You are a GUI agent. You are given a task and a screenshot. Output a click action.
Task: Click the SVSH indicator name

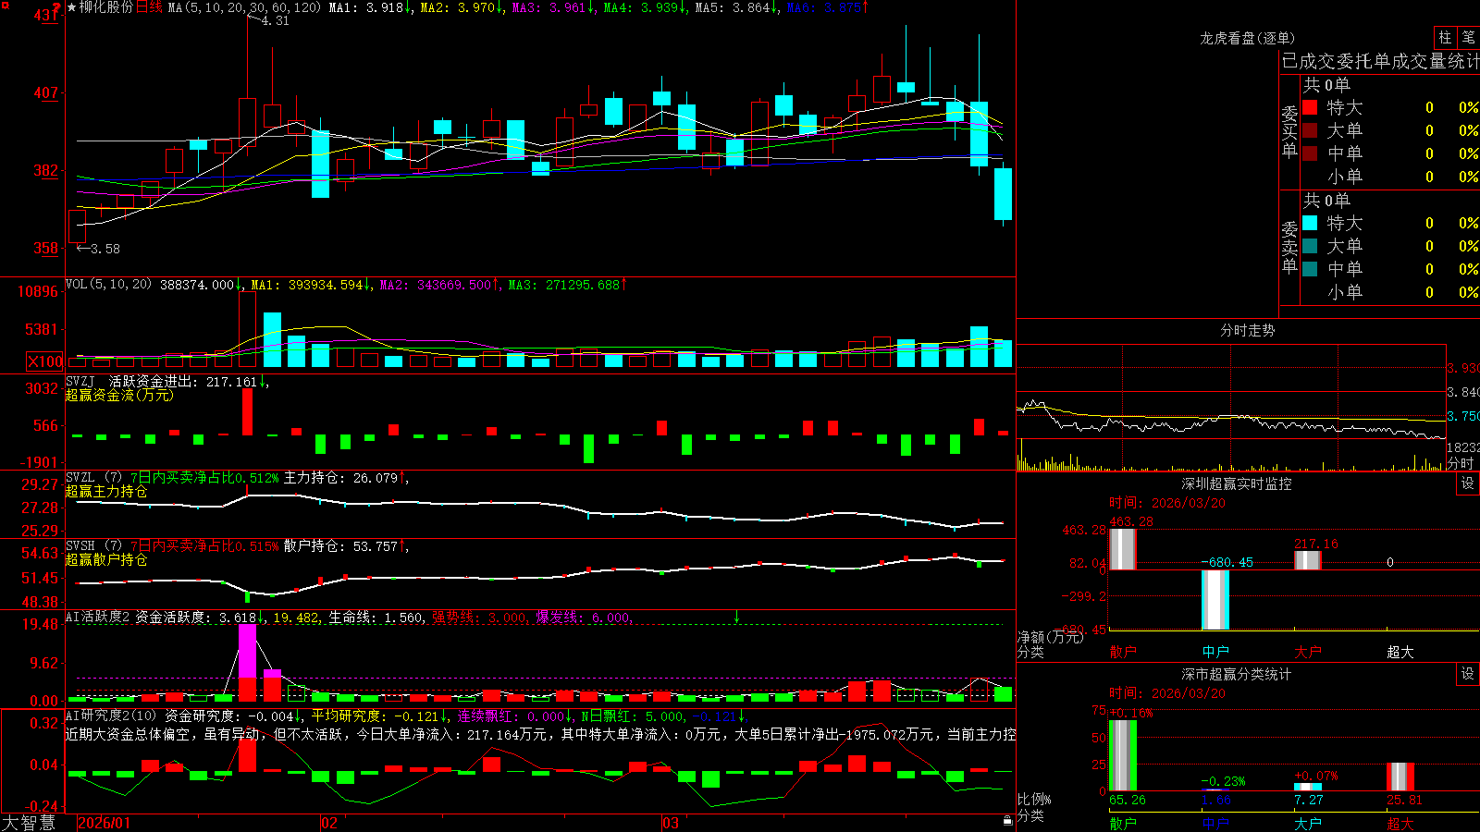coord(80,545)
